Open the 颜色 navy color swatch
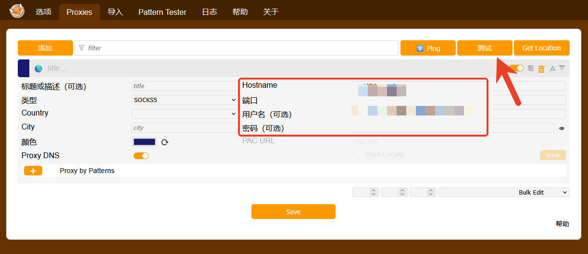Image resolution: width=588 pixels, height=254 pixels. point(144,142)
